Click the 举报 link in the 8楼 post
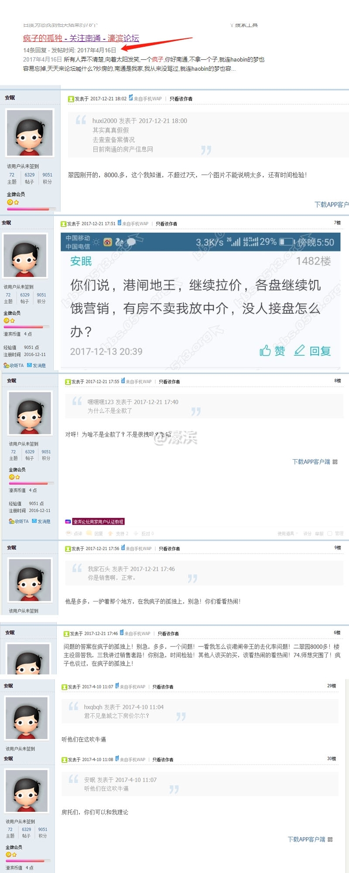 pyautogui.click(x=319, y=533)
